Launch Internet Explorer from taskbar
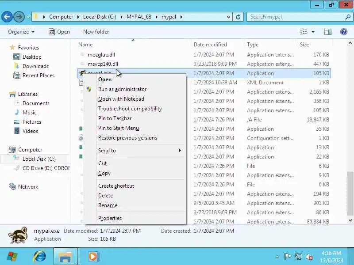The height and width of the screenshot is (265, 354). 39,257
